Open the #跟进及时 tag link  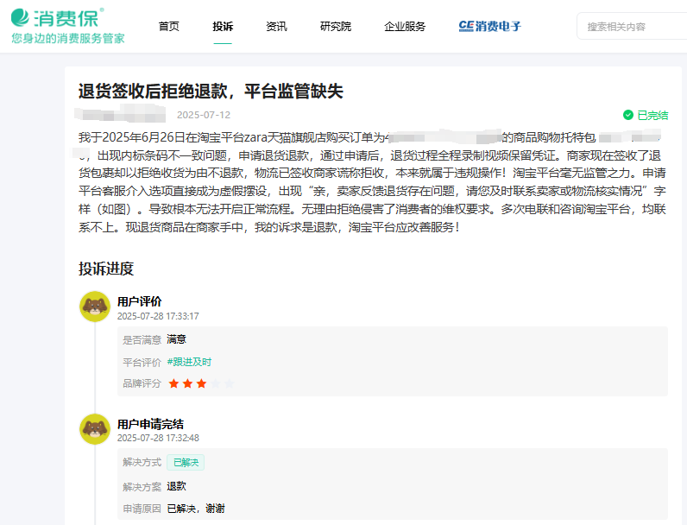point(189,362)
